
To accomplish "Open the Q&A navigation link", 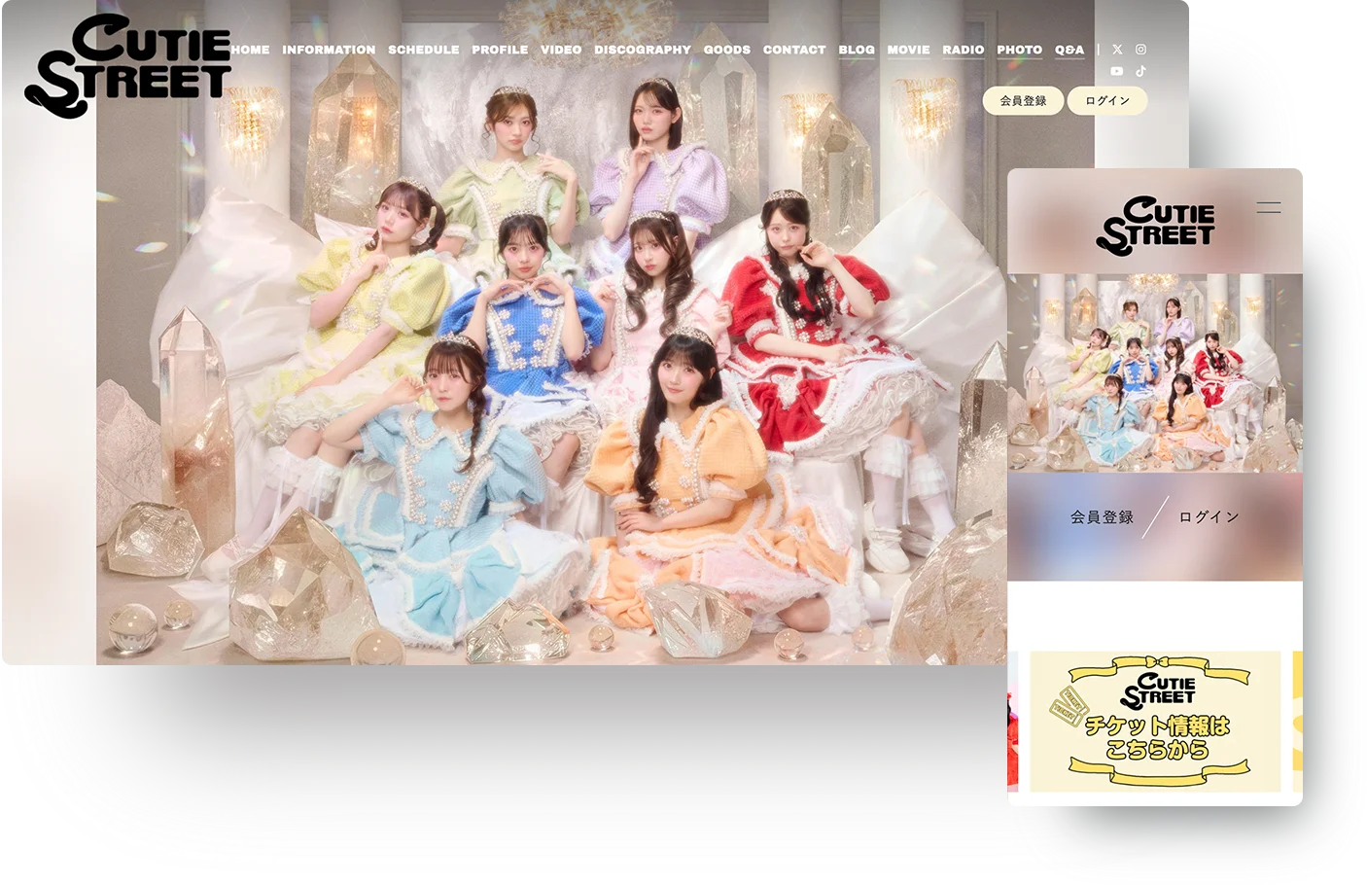I will (1069, 50).
